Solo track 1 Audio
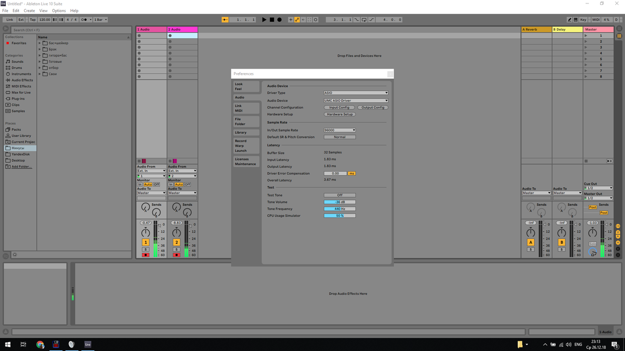Screen dimensions: 625x351 [x=146, y=250]
